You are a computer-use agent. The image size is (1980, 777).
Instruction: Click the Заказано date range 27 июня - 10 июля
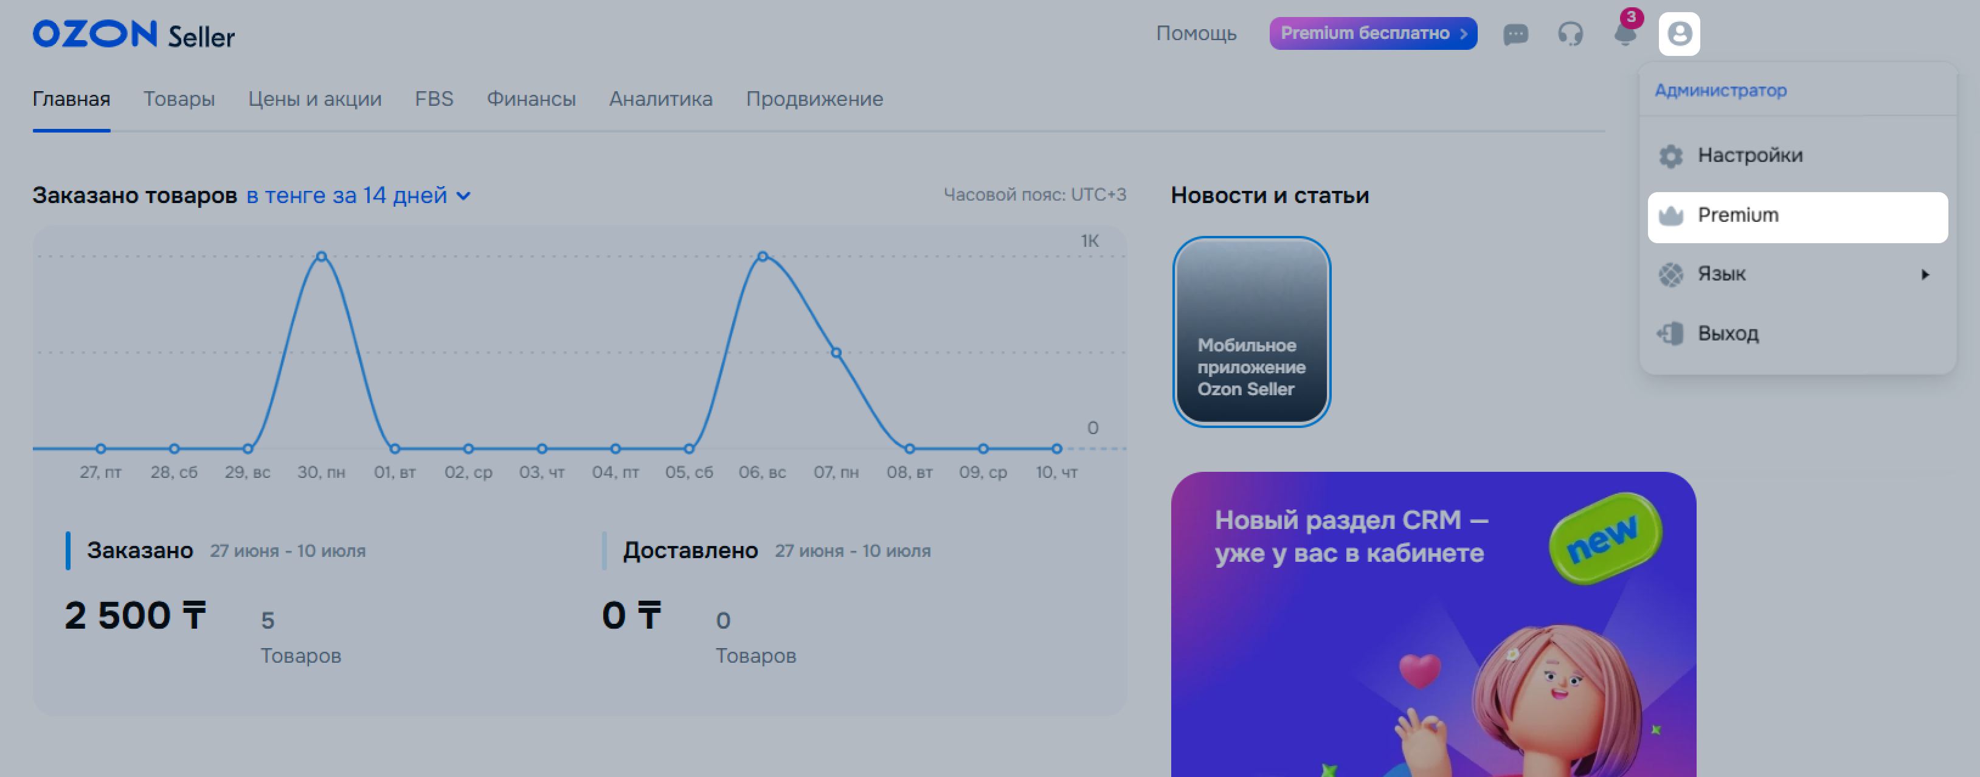[288, 551]
